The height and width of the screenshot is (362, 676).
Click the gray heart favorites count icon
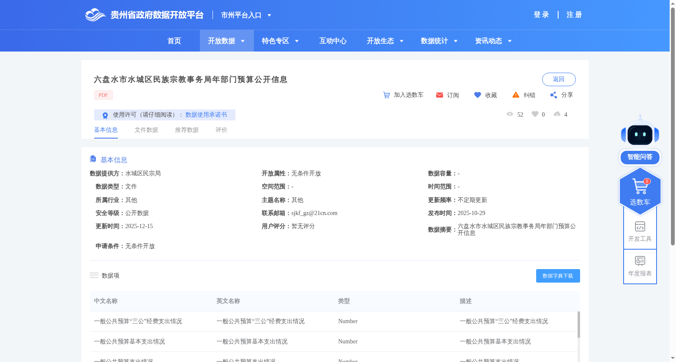coord(535,114)
